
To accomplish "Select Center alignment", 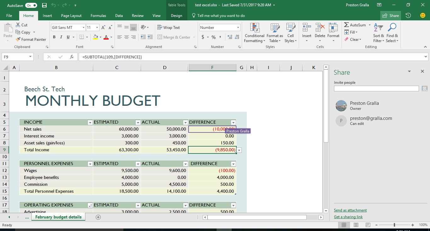I will click(x=127, y=37).
